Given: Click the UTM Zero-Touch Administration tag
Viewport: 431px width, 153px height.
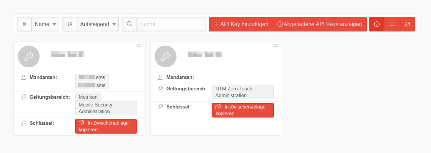Looking at the screenshot, I should tap(243, 92).
